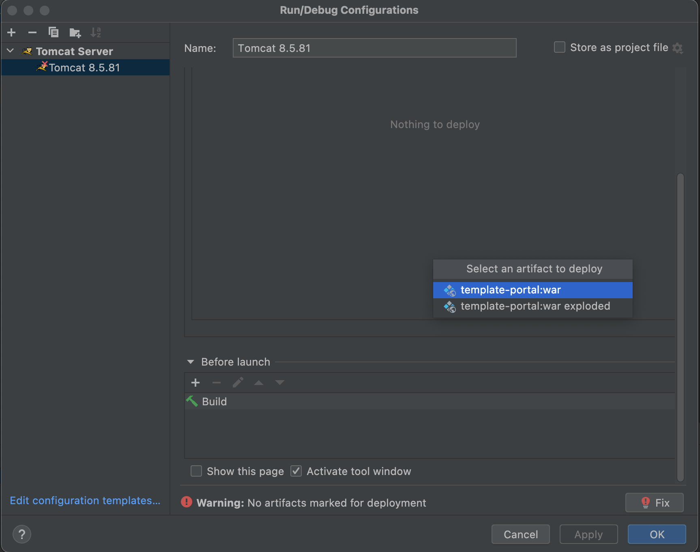Move before launch task up

(x=259, y=383)
